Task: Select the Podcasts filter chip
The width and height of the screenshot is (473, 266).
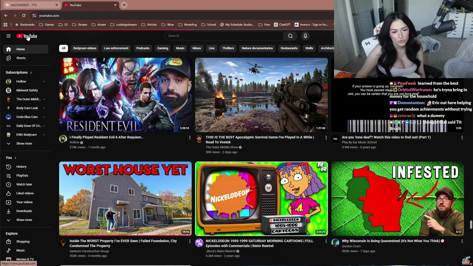Action: (143, 48)
